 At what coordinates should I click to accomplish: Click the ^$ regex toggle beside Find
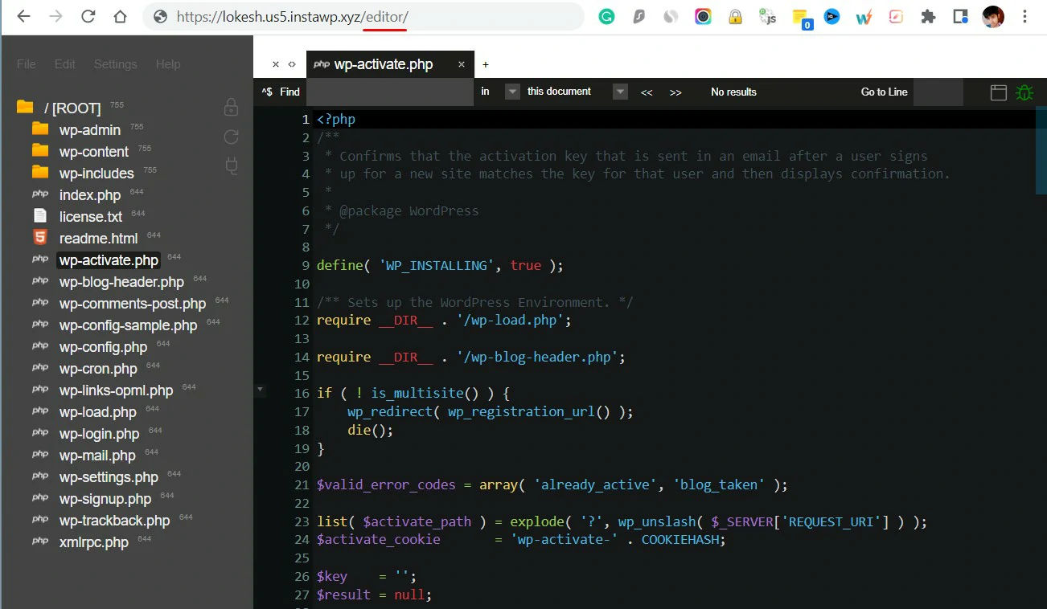tap(267, 92)
